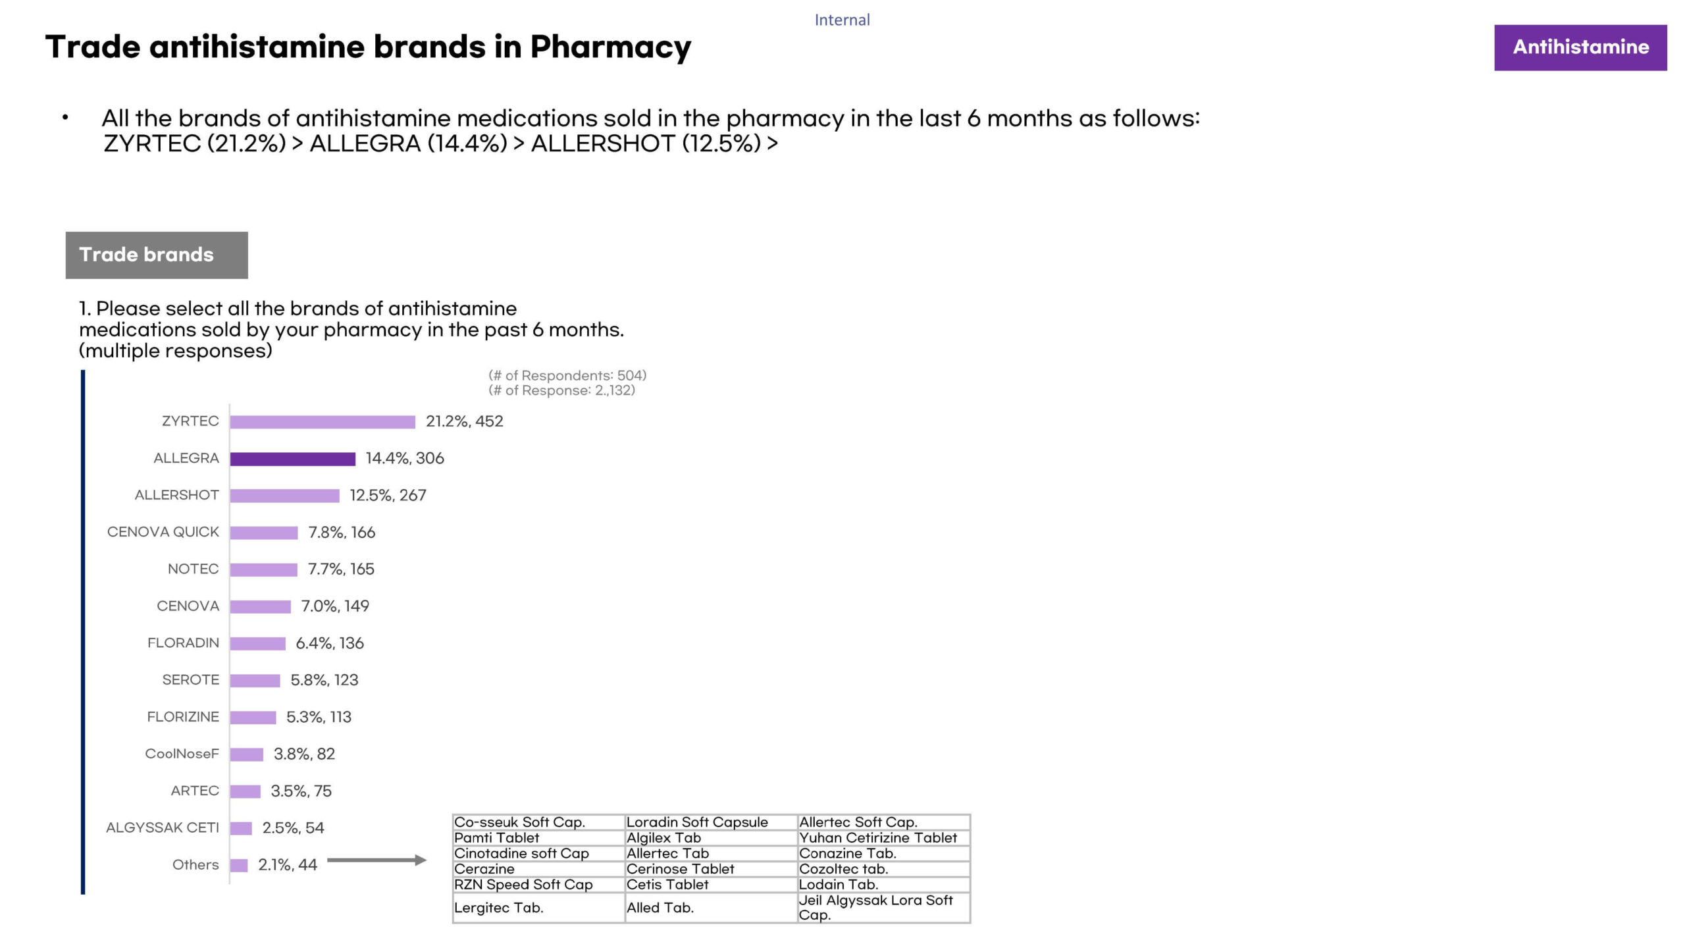Click the Loradin Soft Capsule cell
The height and width of the screenshot is (948, 1685).
[697, 822]
